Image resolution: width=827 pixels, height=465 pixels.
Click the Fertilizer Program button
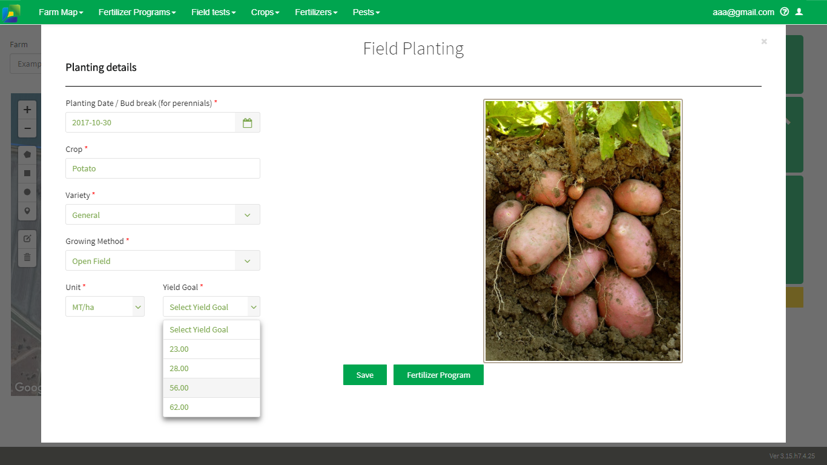(438, 375)
